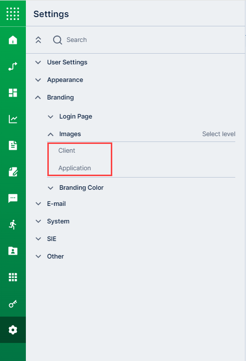
Task: Select the Application level option
Action: click(x=75, y=168)
